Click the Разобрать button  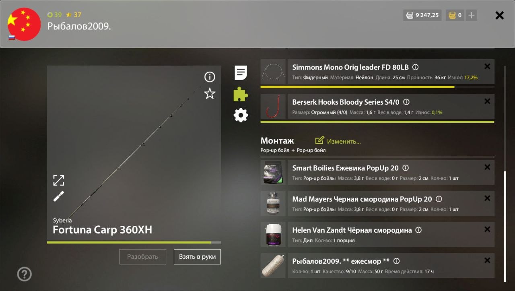click(x=142, y=257)
